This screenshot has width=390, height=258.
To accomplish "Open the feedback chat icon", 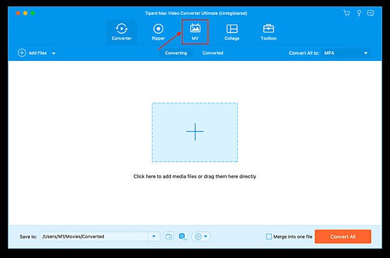I will 370,13.
